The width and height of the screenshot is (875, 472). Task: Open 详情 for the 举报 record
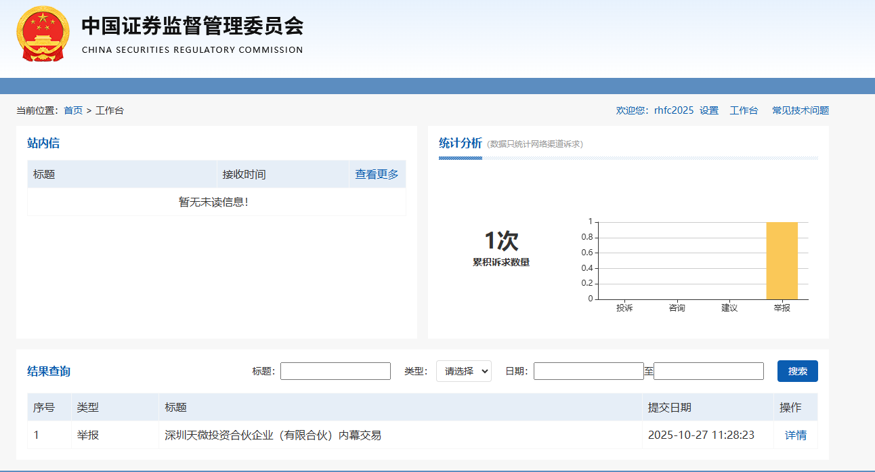796,435
